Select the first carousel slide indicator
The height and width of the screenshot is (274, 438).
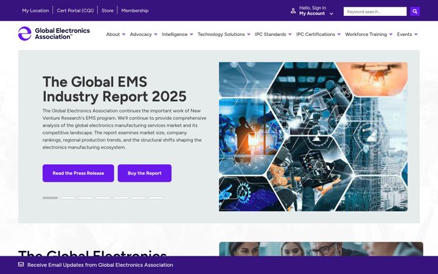(50, 198)
